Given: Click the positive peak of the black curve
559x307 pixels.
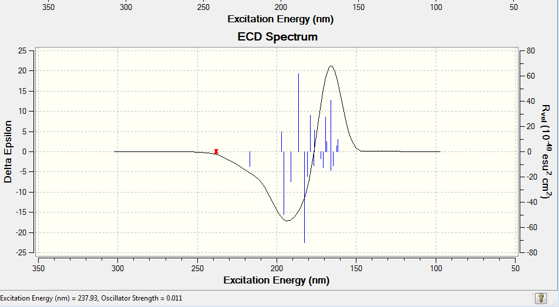Looking at the screenshot, I should (331, 66).
